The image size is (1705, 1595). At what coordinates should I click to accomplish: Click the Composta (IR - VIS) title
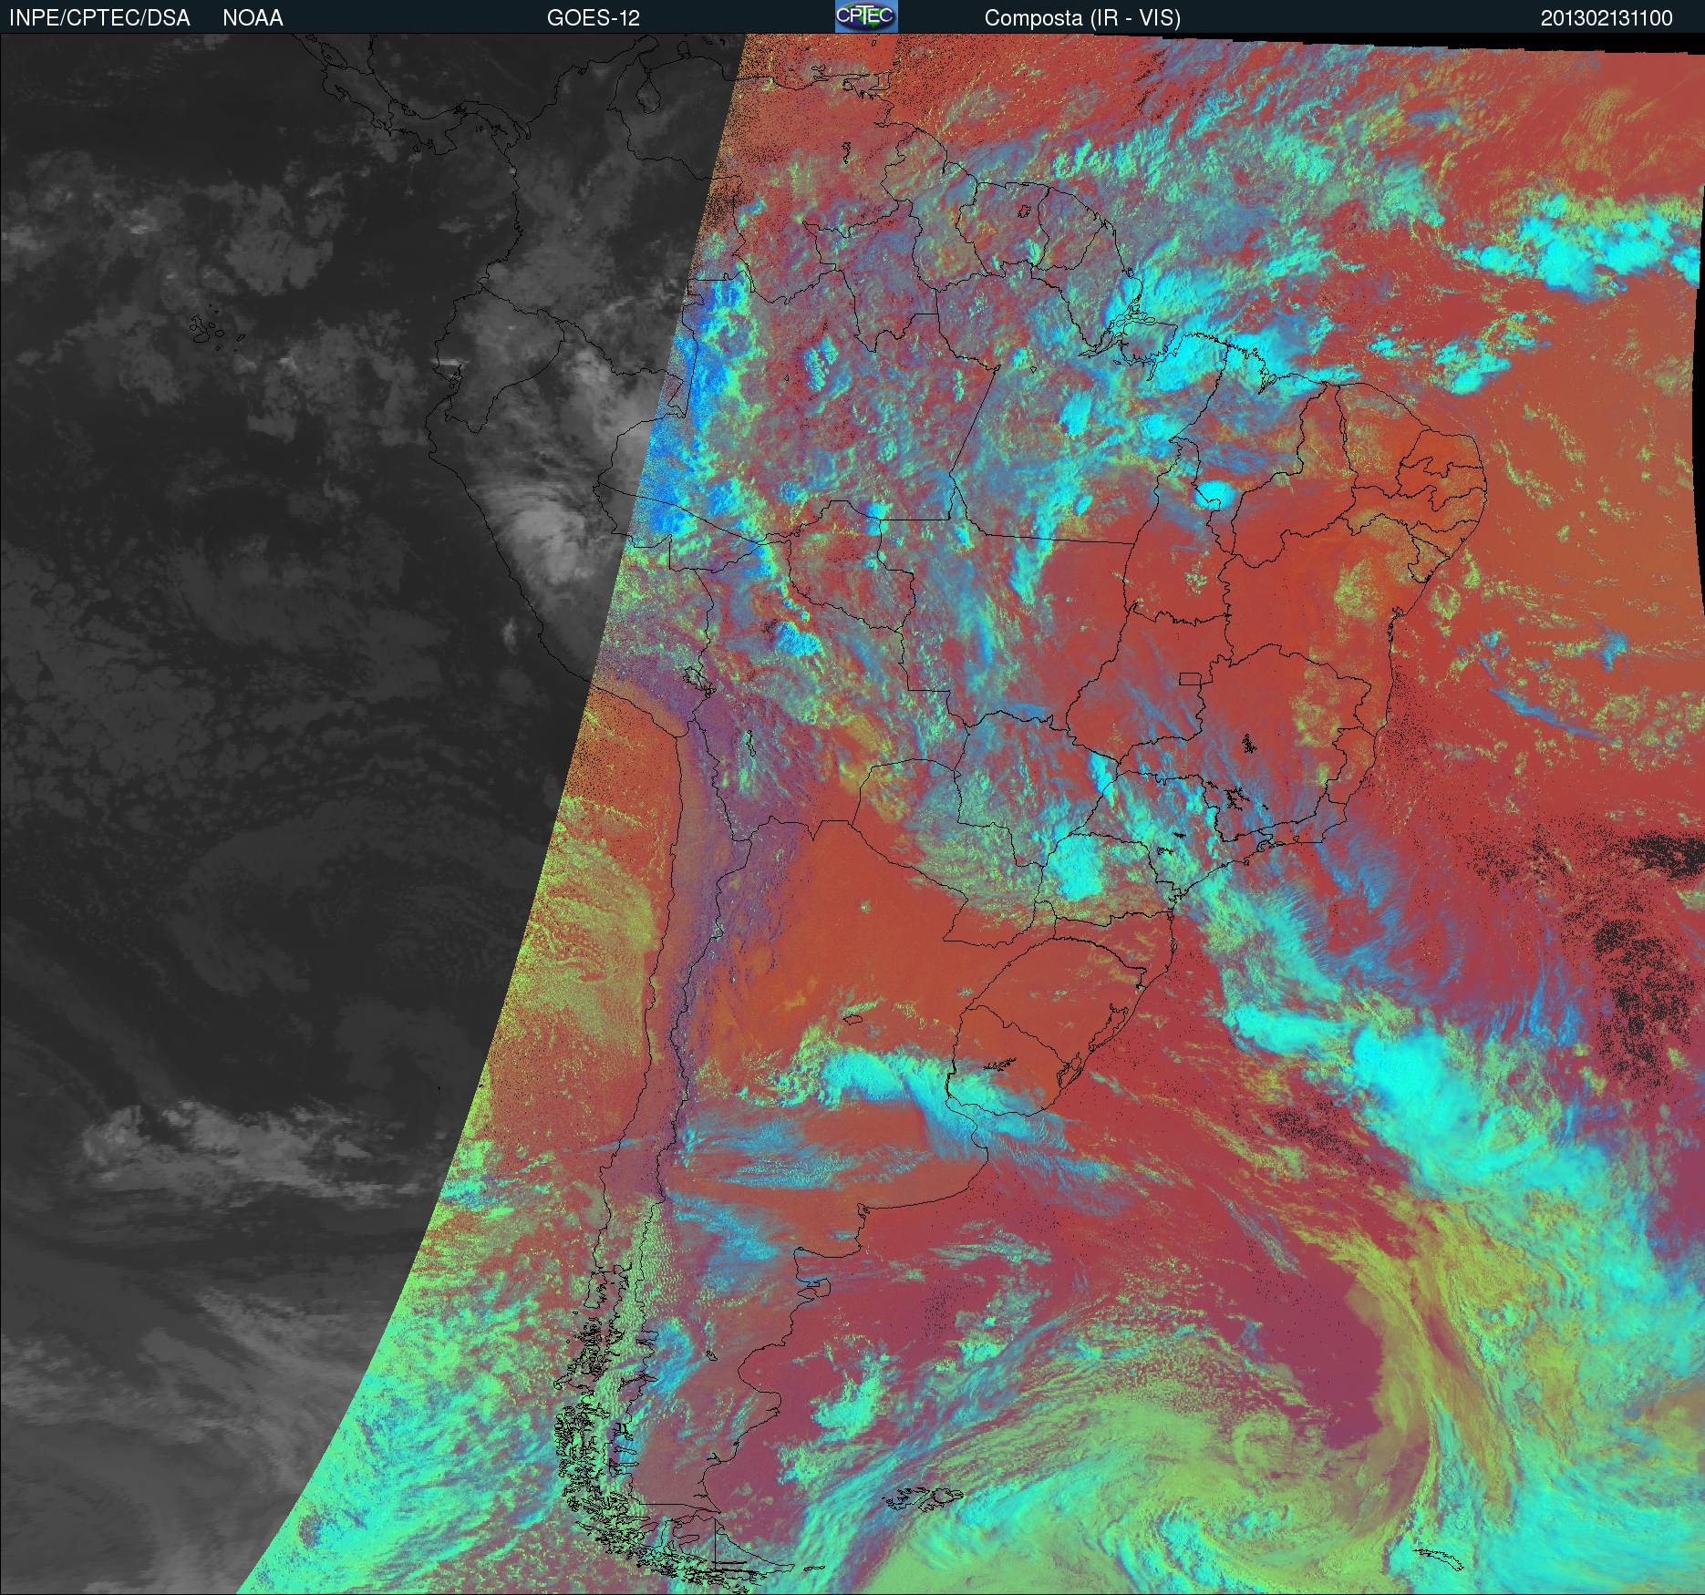point(1082,18)
